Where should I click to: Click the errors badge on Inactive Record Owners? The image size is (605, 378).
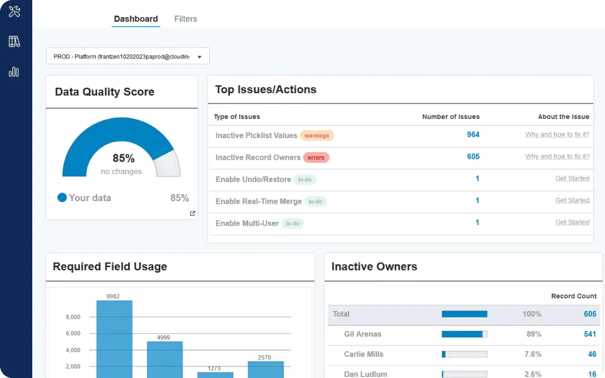[316, 158]
